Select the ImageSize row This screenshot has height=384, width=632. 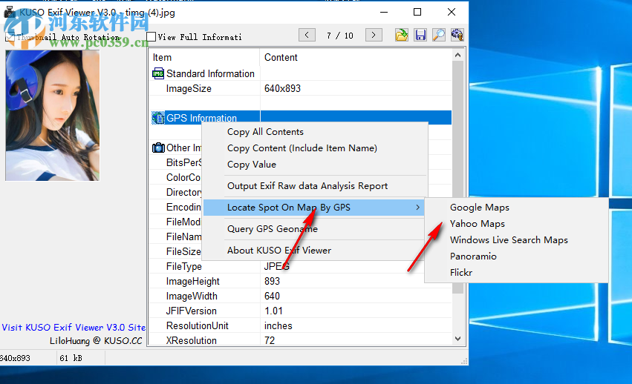(x=300, y=88)
